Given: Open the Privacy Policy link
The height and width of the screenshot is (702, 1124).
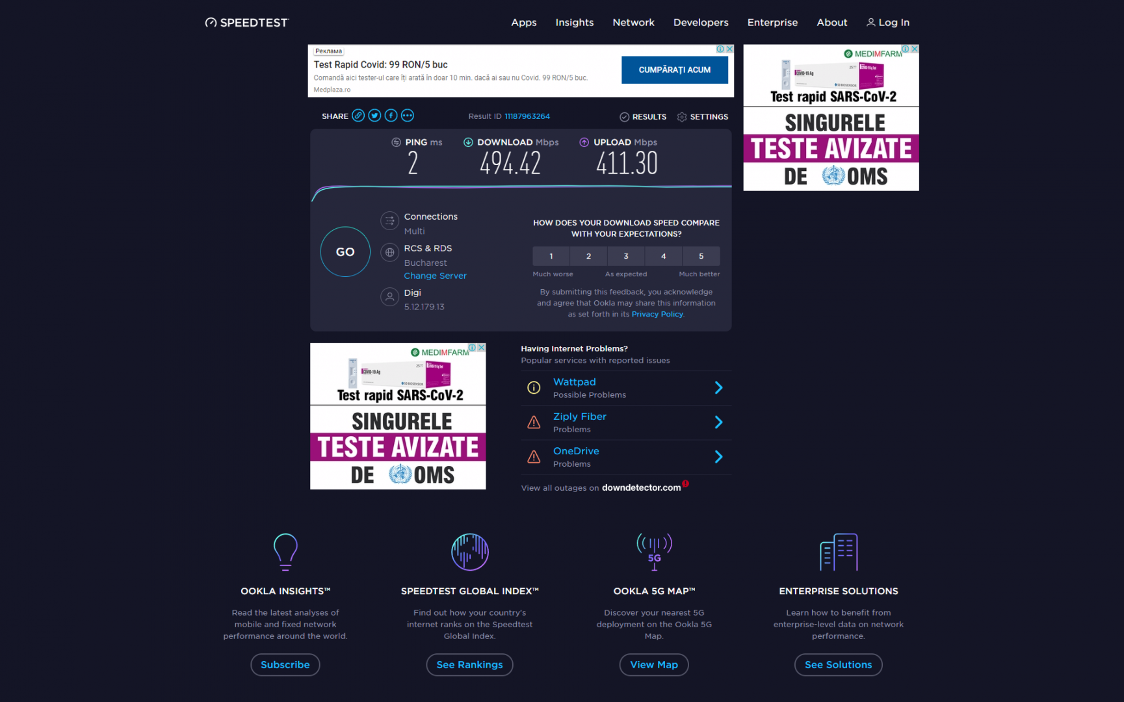Looking at the screenshot, I should click(657, 314).
